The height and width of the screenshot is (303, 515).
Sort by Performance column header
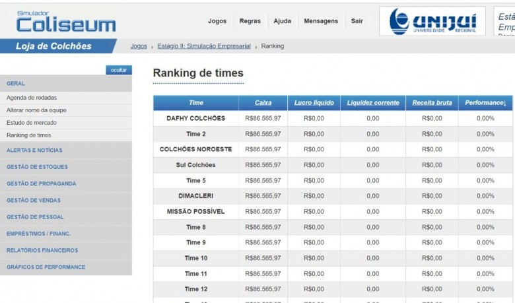tap(485, 103)
